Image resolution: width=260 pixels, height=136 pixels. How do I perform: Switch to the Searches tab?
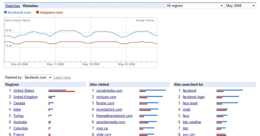point(13,6)
